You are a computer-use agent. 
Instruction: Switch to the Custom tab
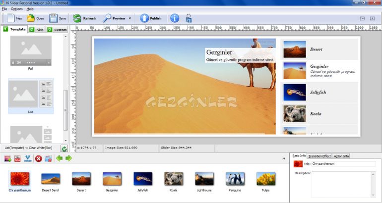(x=57, y=30)
